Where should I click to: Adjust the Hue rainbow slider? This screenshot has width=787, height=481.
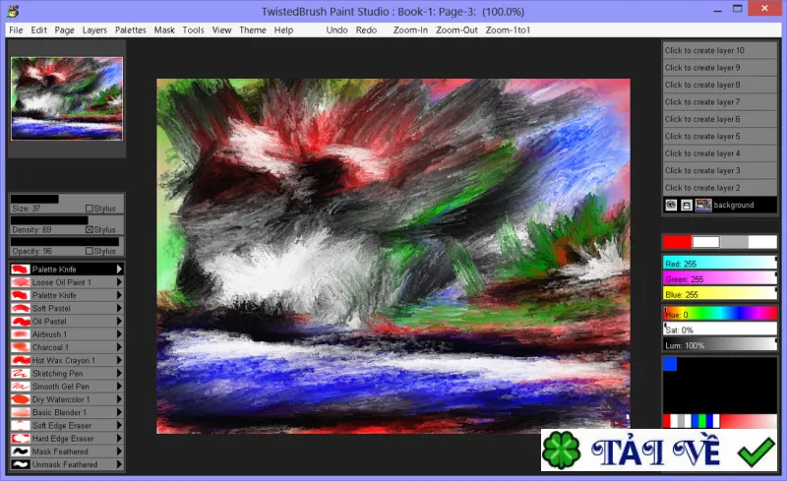point(720,315)
